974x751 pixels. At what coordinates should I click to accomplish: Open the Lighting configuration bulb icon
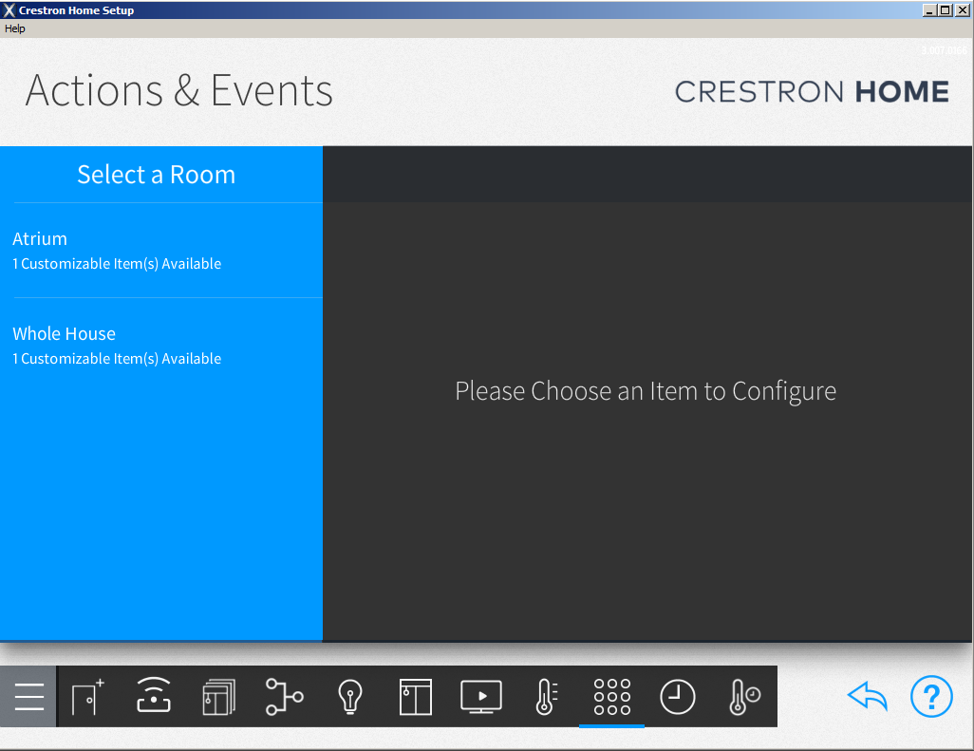point(350,696)
